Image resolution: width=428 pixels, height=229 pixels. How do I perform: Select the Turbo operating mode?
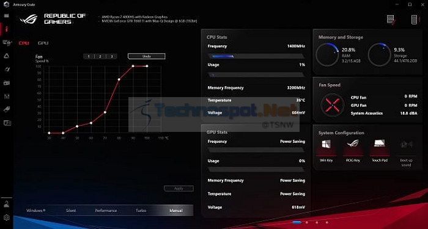coord(141,211)
